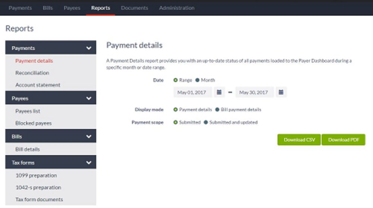
Task: Switch to the Documents tab
Action: 134,8
